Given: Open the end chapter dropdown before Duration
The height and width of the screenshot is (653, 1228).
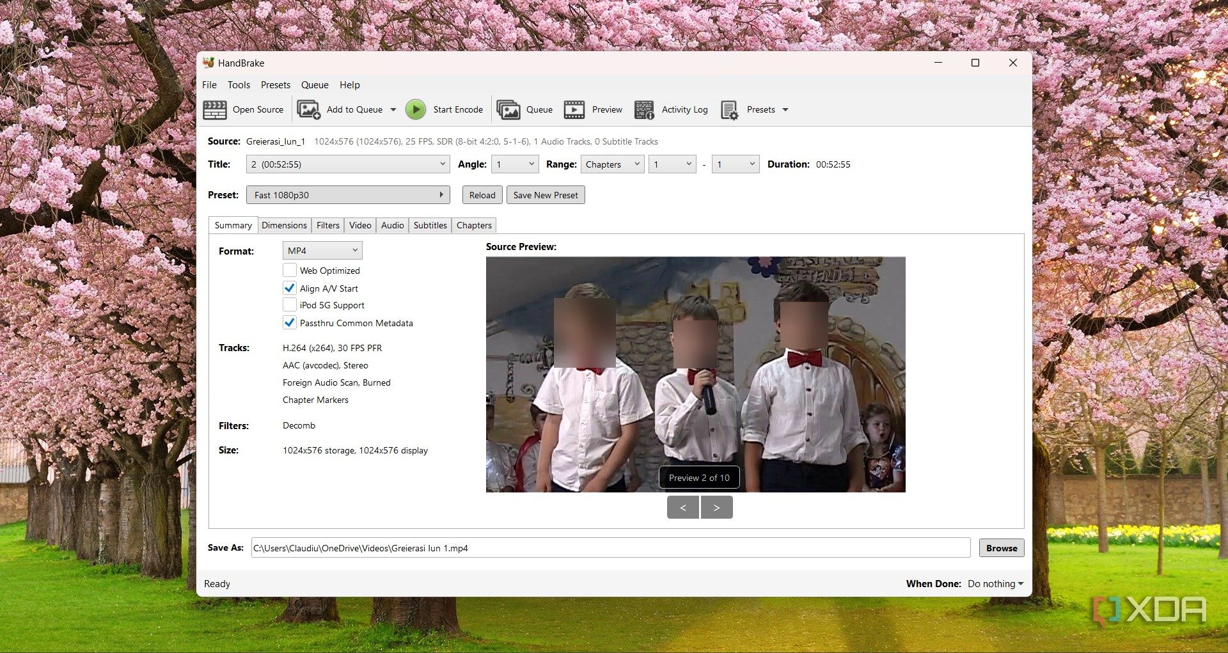Looking at the screenshot, I should click(x=736, y=164).
